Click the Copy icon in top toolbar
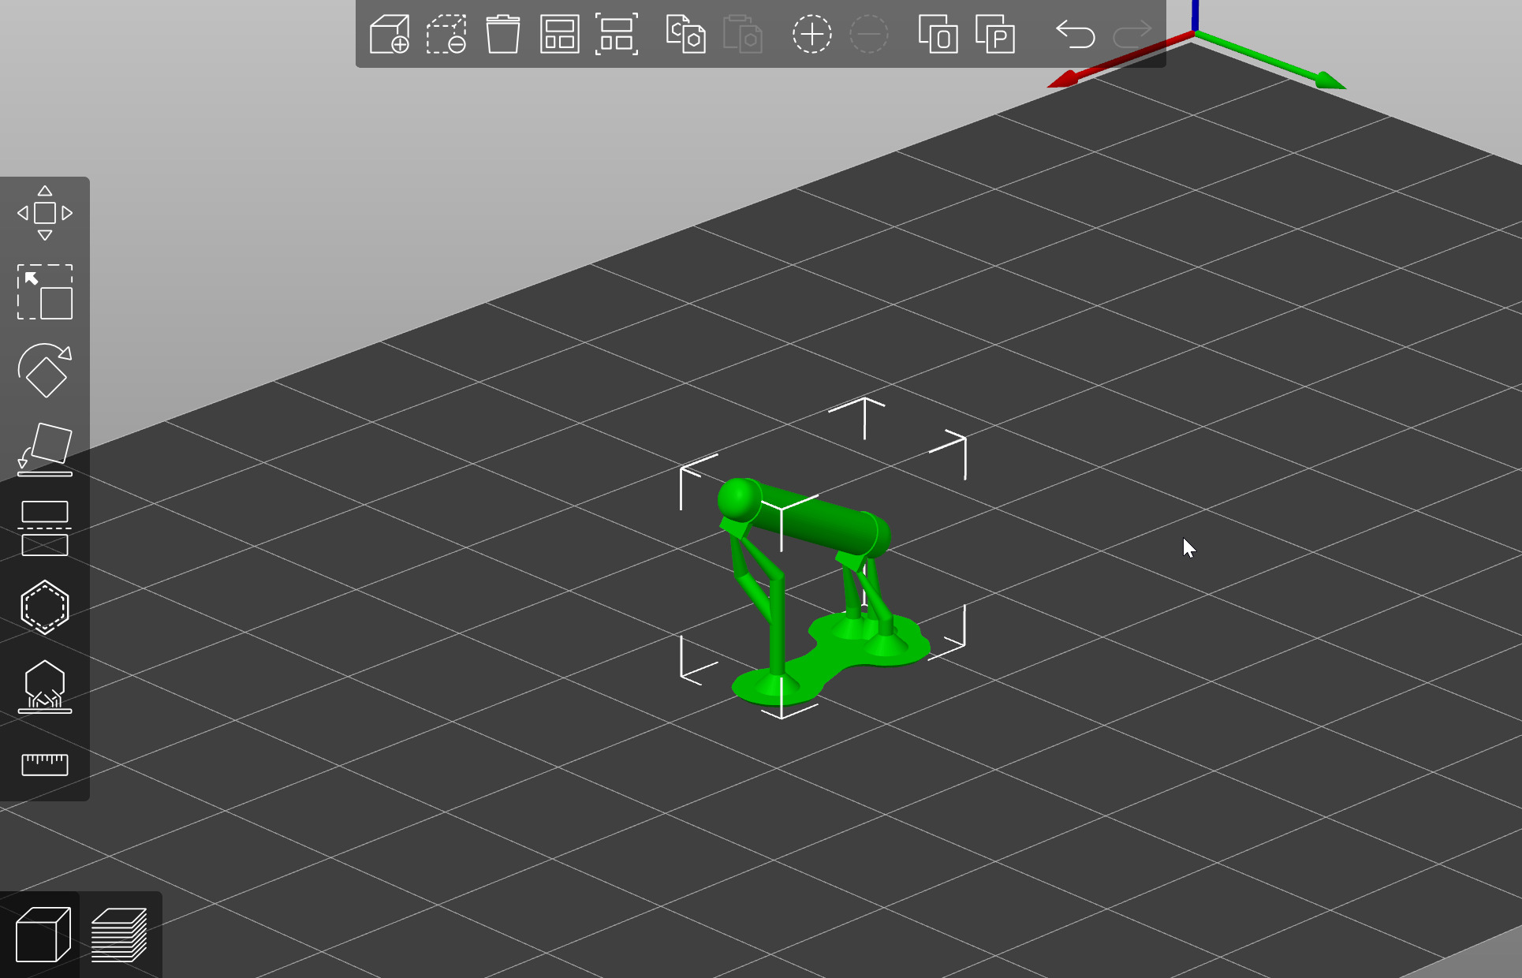The image size is (1522, 978). (x=685, y=35)
